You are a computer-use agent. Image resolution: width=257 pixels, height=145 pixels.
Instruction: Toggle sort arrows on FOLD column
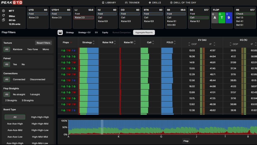tap(175, 42)
